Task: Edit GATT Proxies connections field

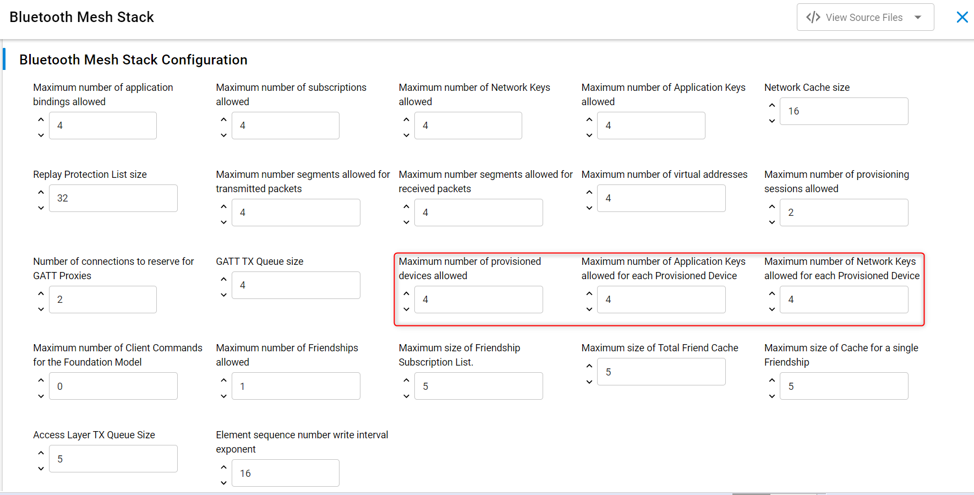Action: 103,300
